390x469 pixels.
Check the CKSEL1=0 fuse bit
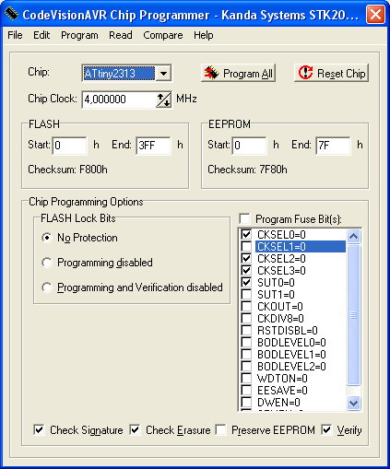pos(246,246)
